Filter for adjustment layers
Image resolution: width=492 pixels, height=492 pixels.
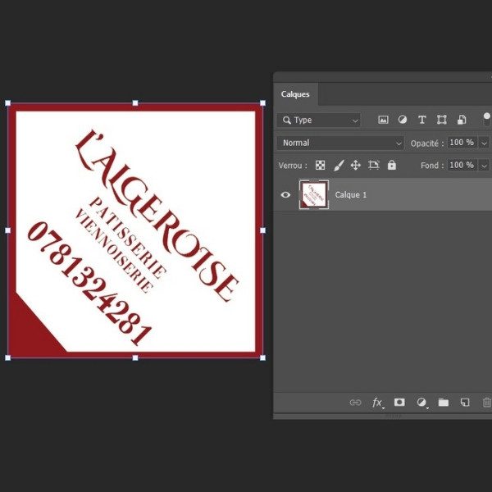403,120
